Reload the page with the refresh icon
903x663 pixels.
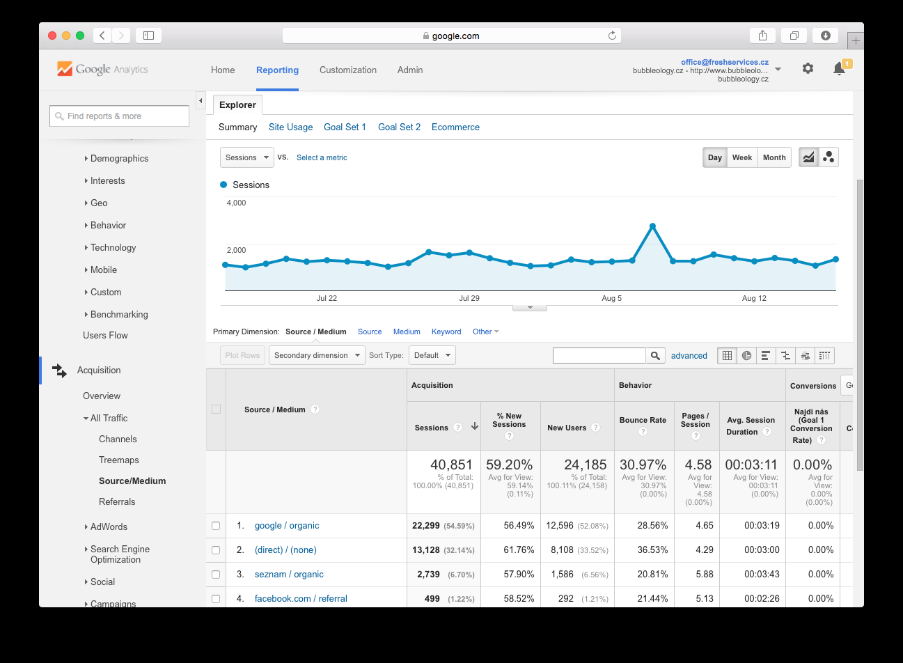pyautogui.click(x=612, y=36)
